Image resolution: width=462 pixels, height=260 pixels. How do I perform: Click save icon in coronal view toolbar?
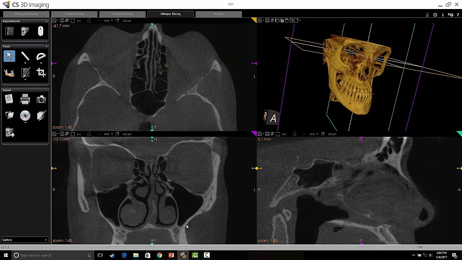coord(54,134)
